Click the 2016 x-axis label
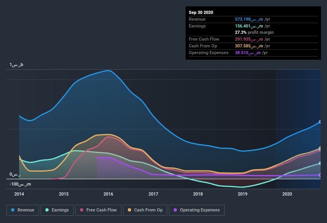Image resolution: width=327 pixels, height=223 pixels. [x=108, y=194]
